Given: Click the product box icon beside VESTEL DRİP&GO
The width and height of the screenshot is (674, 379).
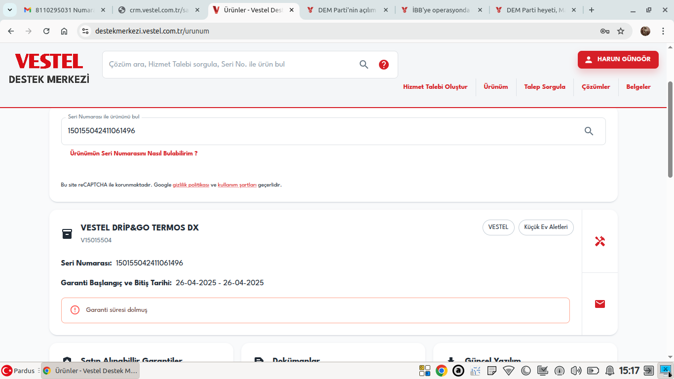Looking at the screenshot, I should (x=67, y=233).
